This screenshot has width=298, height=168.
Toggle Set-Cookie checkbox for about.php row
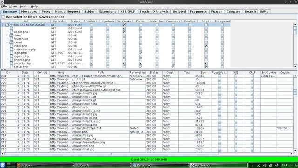point(124,32)
